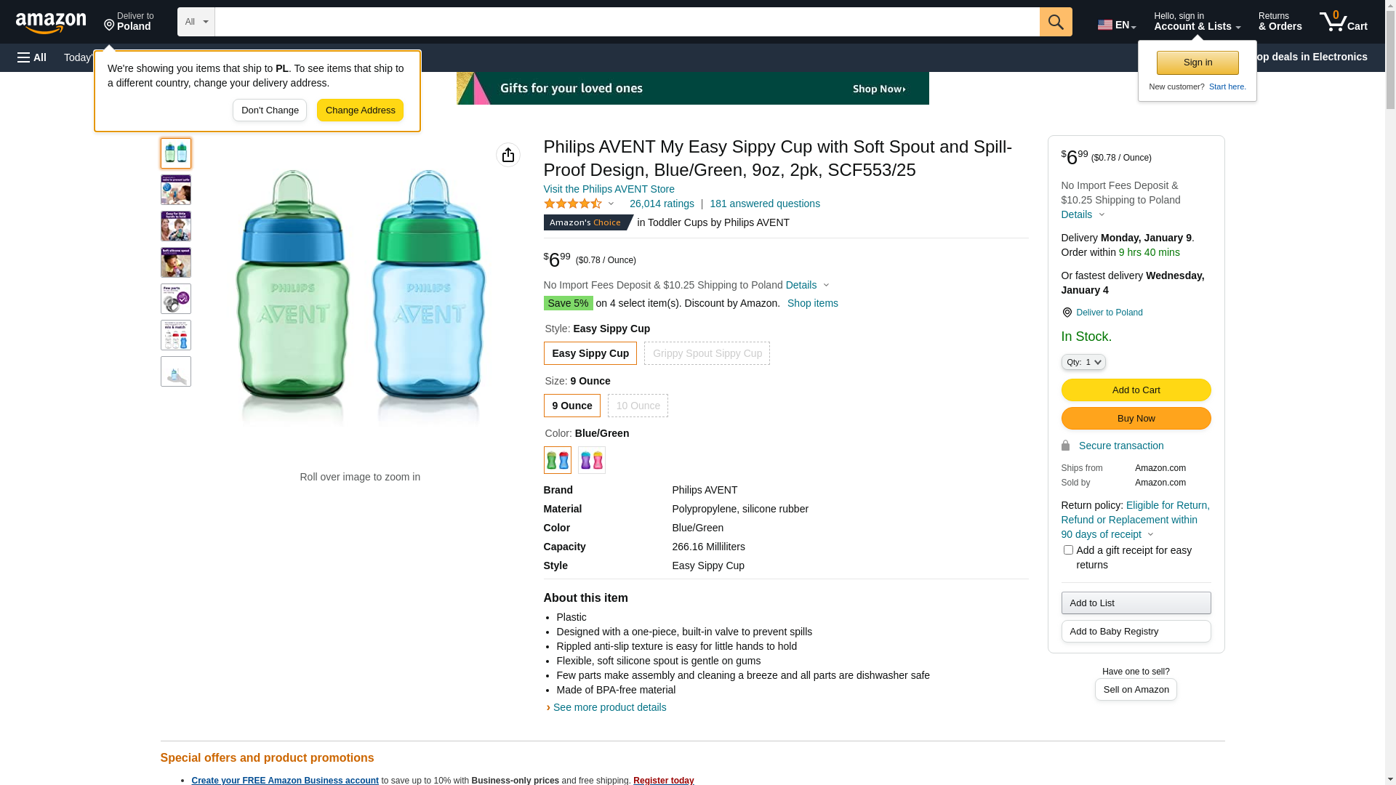Expand the All search category dropdown

point(196,22)
